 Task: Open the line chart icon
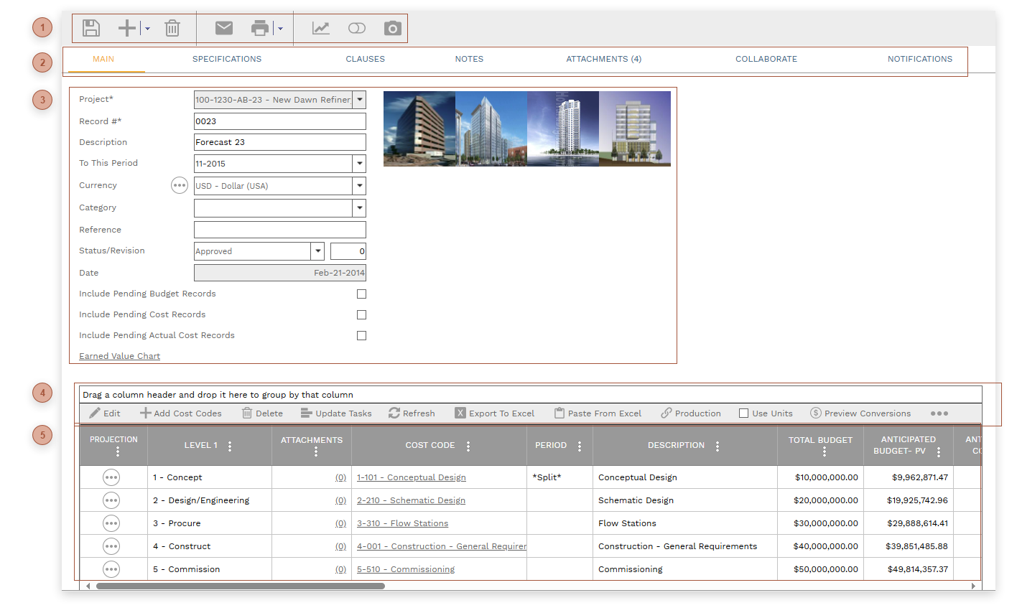[320, 28]
